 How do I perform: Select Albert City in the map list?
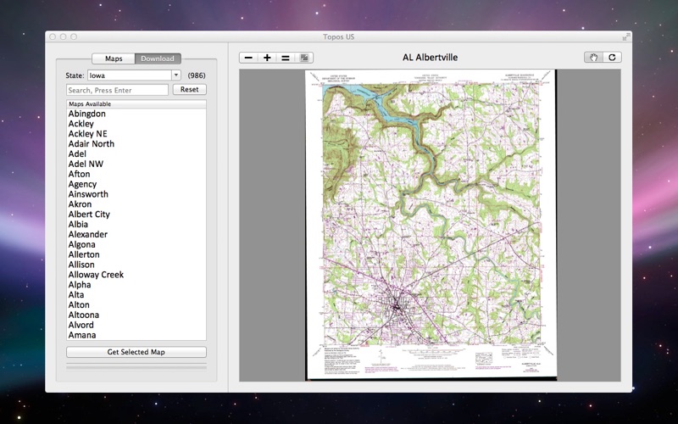click(x=89, y=215)
